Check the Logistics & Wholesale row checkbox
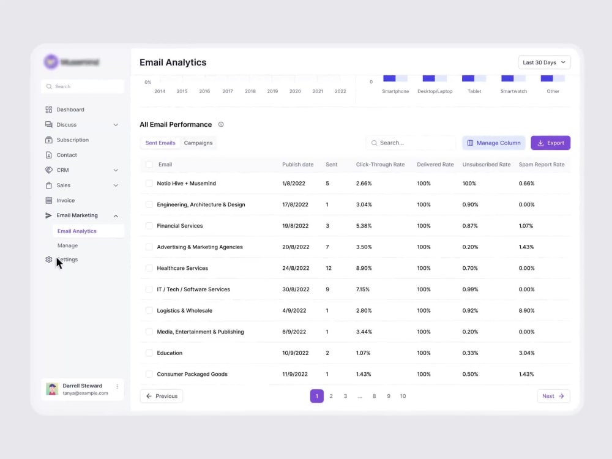This screenshot has height=459, width=612. [149, 311]
